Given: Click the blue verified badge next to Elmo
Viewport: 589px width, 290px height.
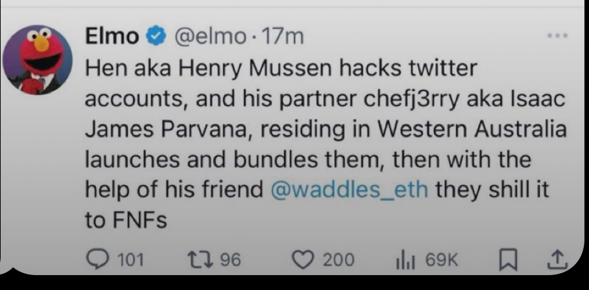Looking at the screenshot, I should pos(156,38).
